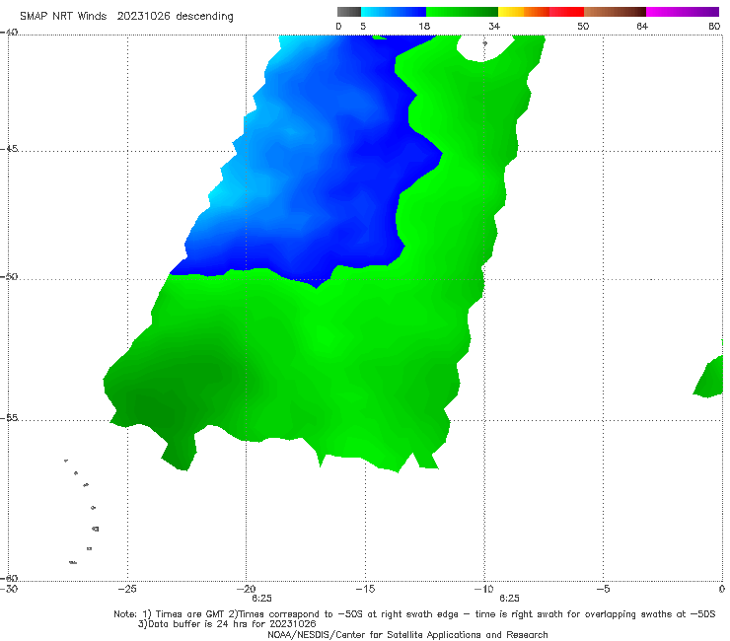Image resolution: width=730 pixels, height=641 pixels.
Task: Click the cyan-to-blue segment of the color bar
Action: tap(394, 12)
